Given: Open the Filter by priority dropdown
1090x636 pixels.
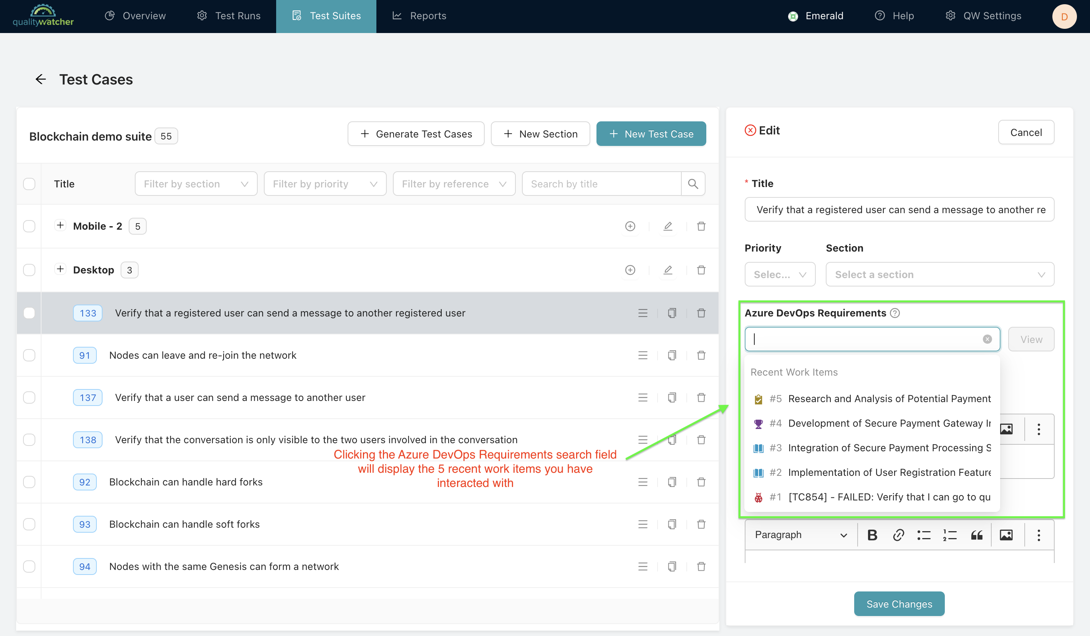Looking at the screenshot, I should [x=325, y=184].
